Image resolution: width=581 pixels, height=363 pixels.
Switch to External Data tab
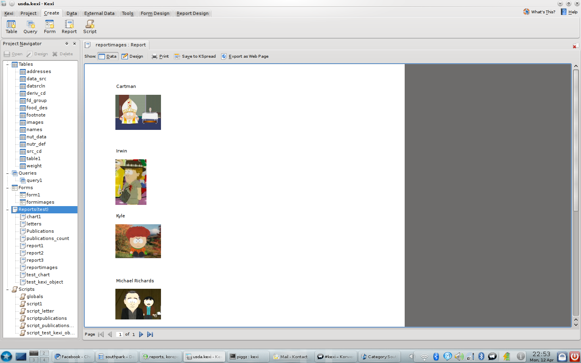(x=99, y=13)
